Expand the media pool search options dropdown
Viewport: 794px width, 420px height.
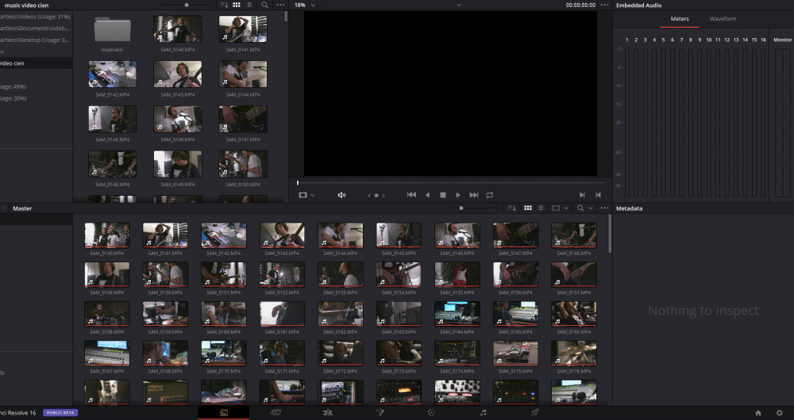pyautogui.click(x=591, y=208)
